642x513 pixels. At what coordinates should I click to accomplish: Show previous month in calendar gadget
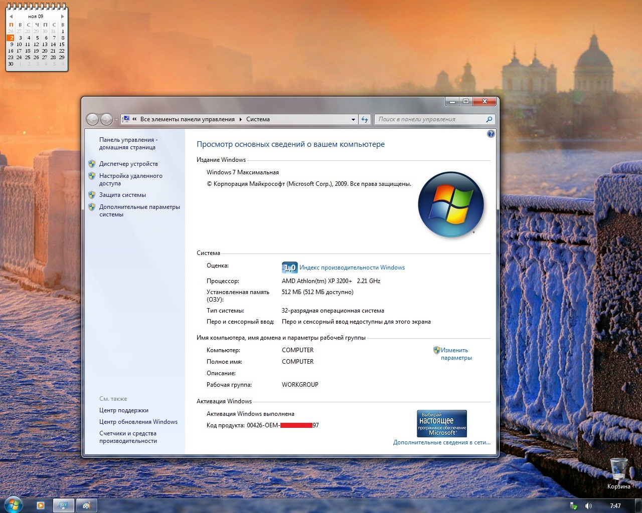11,17
